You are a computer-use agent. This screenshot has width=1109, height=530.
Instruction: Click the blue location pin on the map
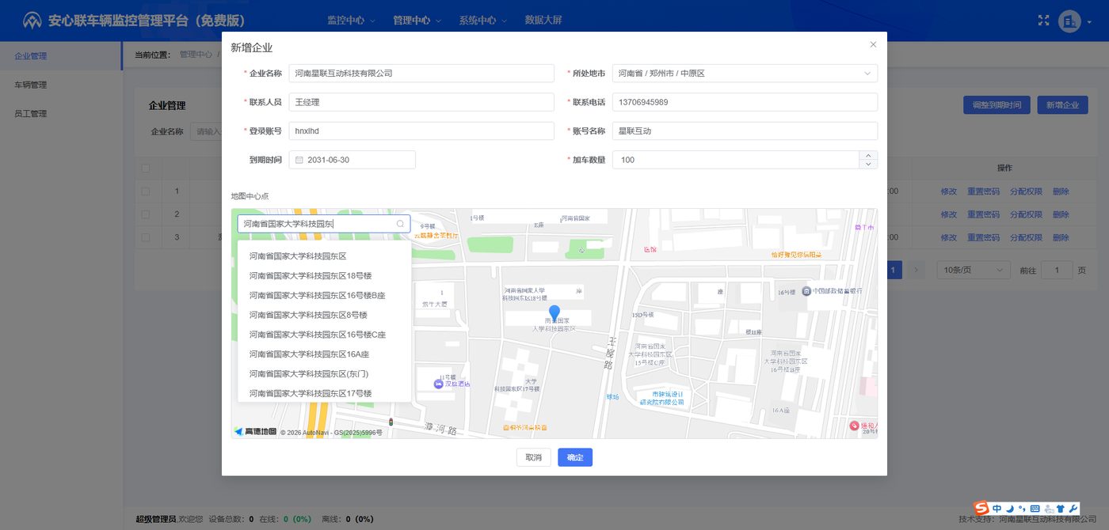(554, 314)
